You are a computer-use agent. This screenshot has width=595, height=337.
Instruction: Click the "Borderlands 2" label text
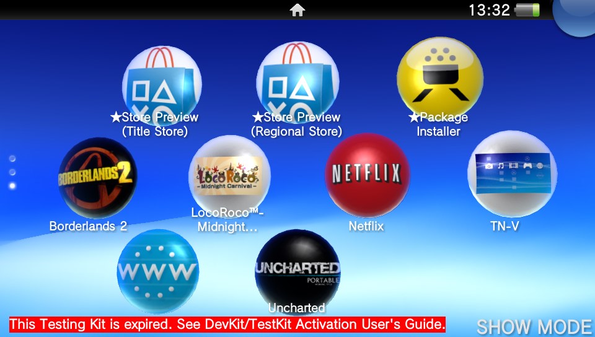point(88,226)
